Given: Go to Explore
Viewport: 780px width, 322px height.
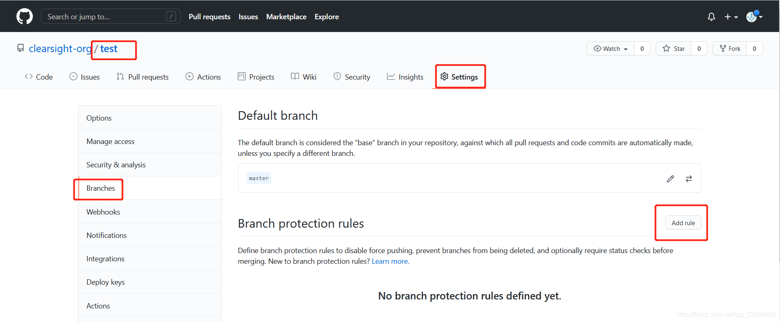Looking at the screenshot, I should click(327, 17).
